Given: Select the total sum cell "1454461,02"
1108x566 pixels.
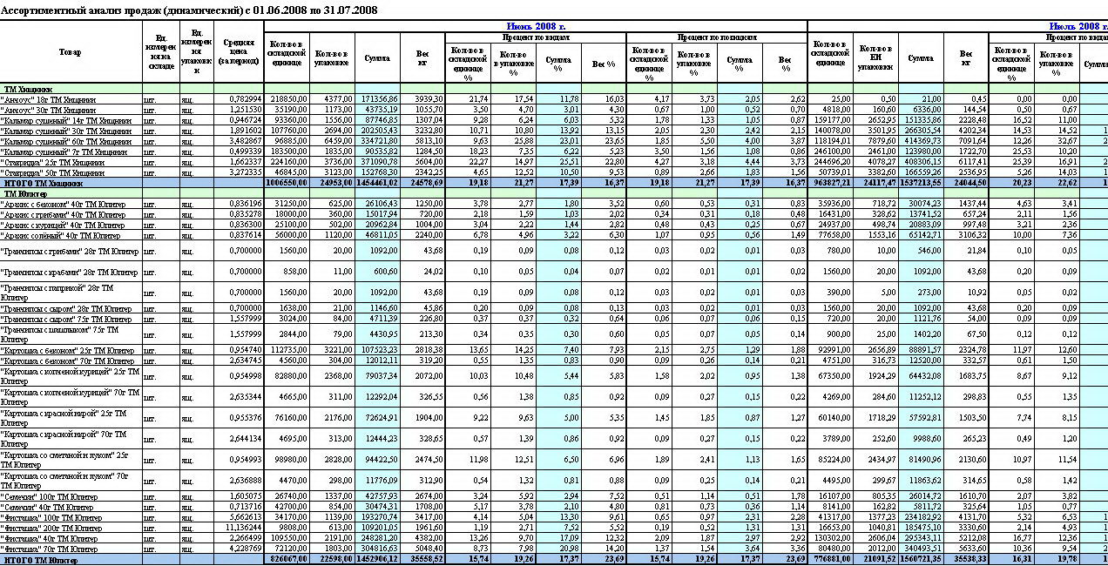Looking at the screenshot, I should coord(377,183).
